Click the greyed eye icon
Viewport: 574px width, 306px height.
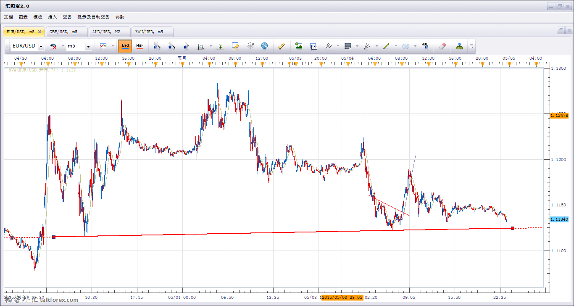(250, 46)
